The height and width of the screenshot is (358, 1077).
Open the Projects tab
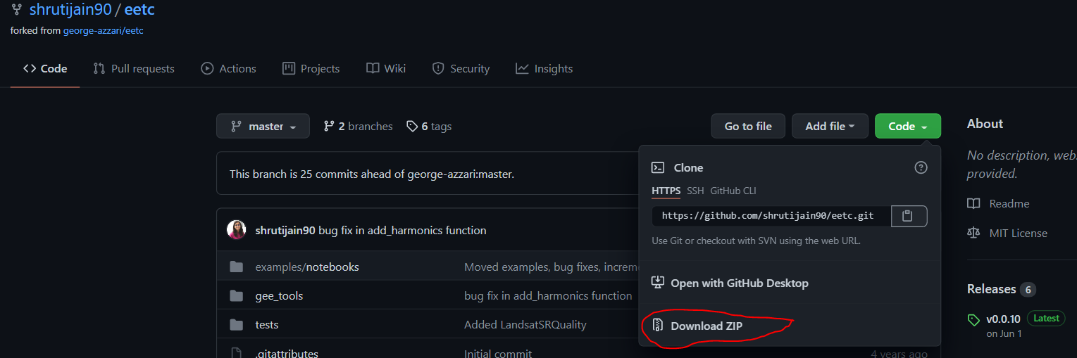click(x=311, y=68)
